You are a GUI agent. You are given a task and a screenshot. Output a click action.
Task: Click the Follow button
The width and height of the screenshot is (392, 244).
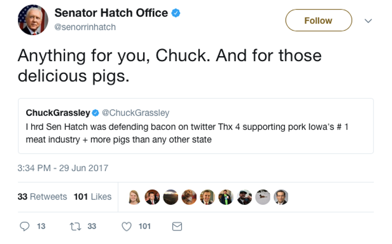pos(318,20)
